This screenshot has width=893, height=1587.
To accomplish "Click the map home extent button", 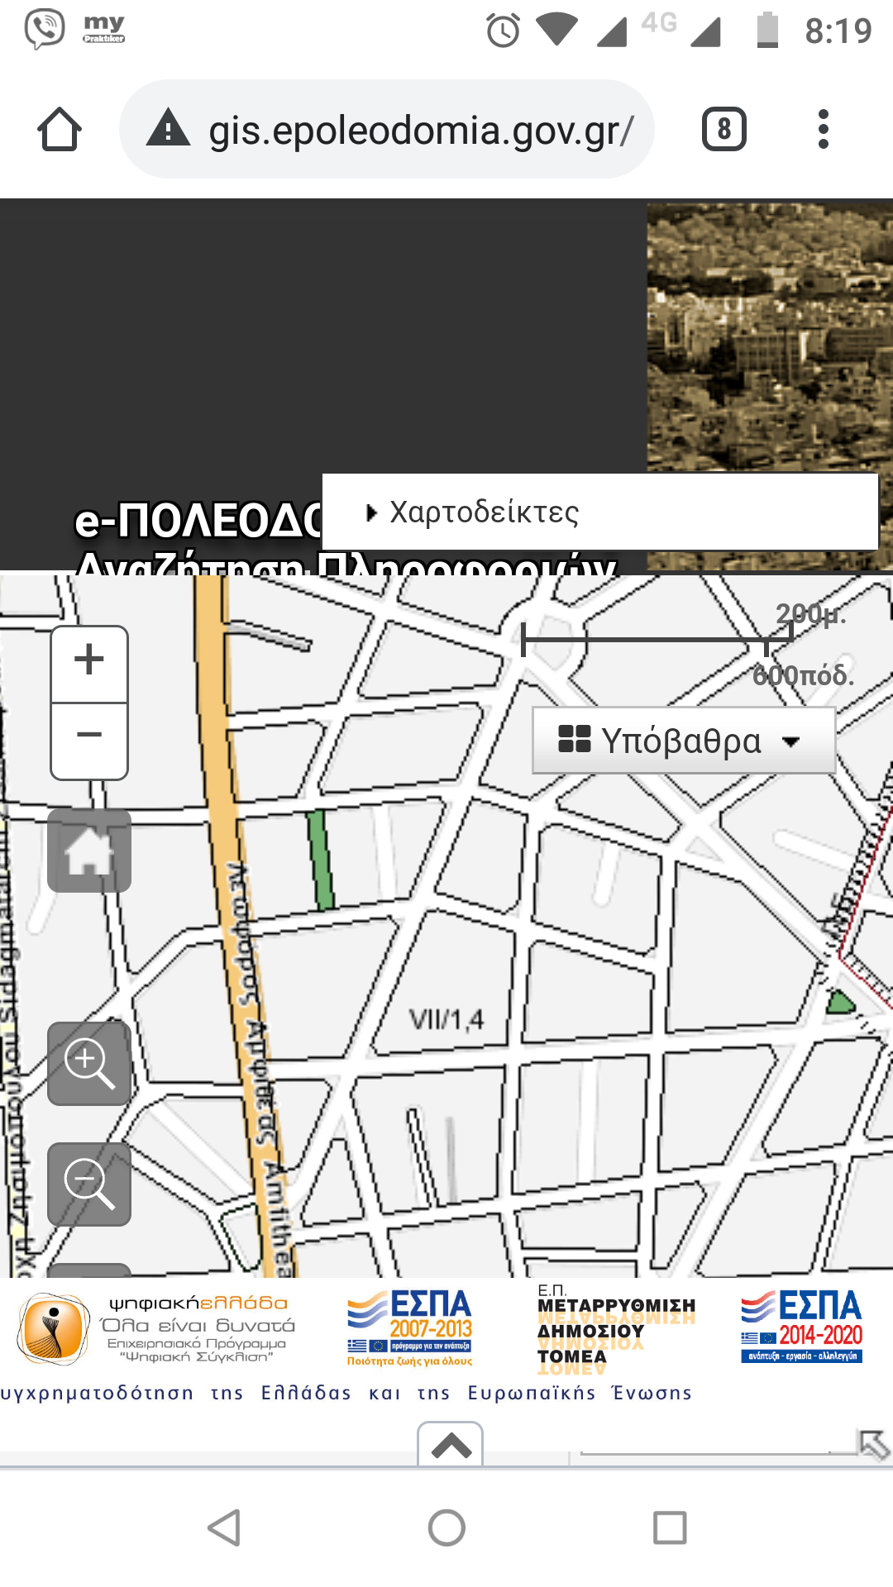I will point(89,851).
